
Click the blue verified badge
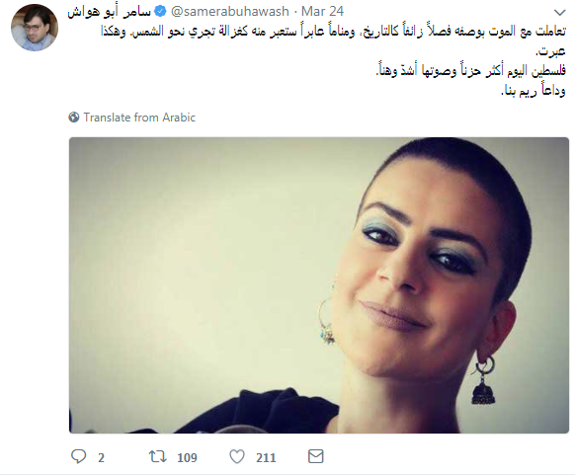[x=160, y=12]
